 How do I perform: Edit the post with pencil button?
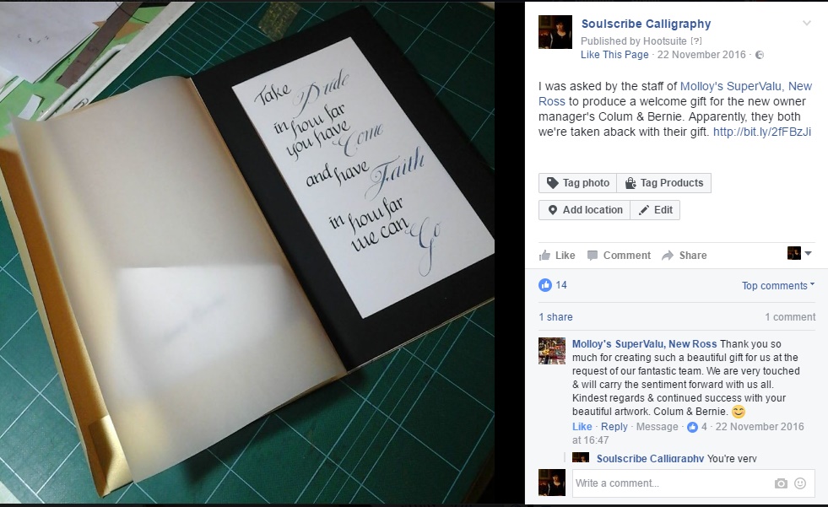click(x=655, y=210)
